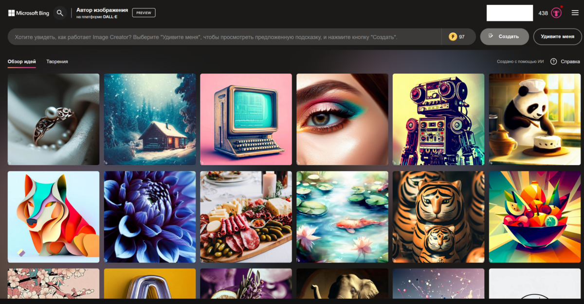Switch to the Творения tab
584x304 pixels.
57,62
